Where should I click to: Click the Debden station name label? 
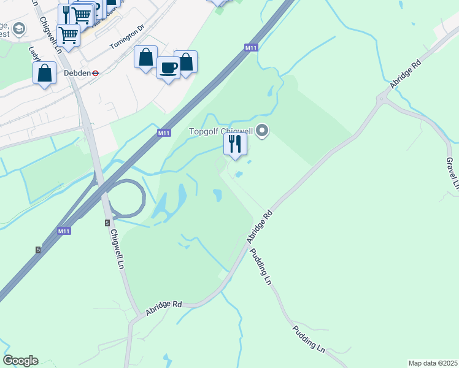[x=77, y=73]
